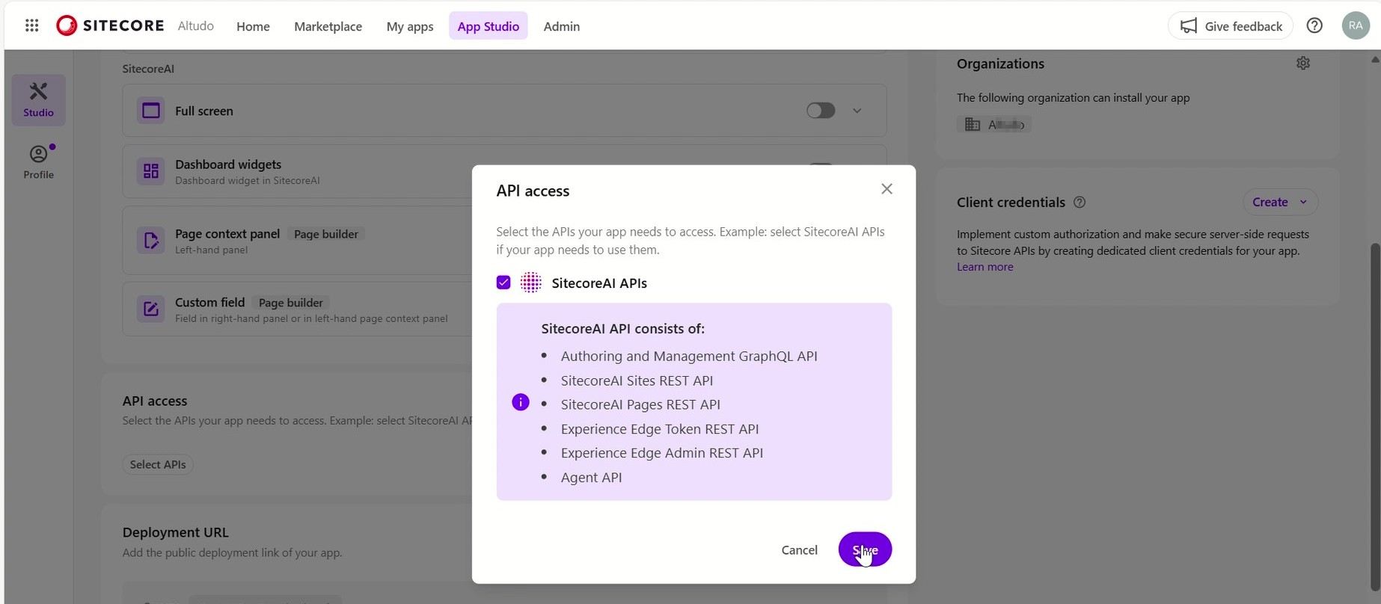Click the Client credentials help icon
The image size is (1381, 604).
tap(1080, 202)
